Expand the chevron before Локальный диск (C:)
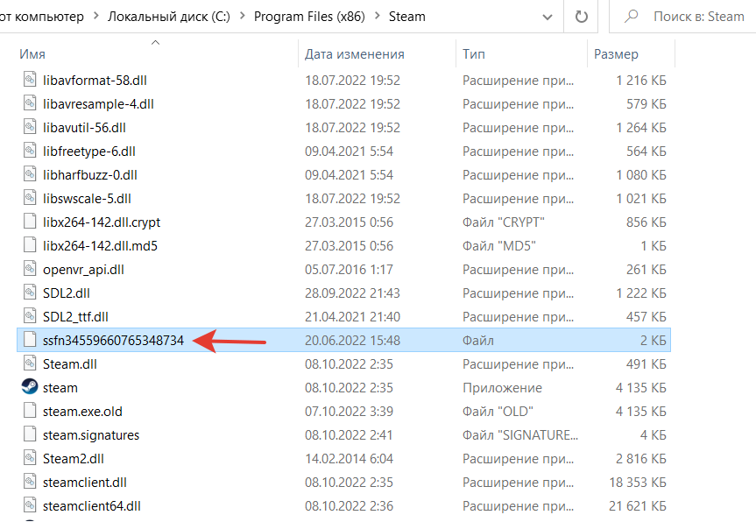This screenshot has height=522, width=756. pyautogui.click(x=95, y=17)
